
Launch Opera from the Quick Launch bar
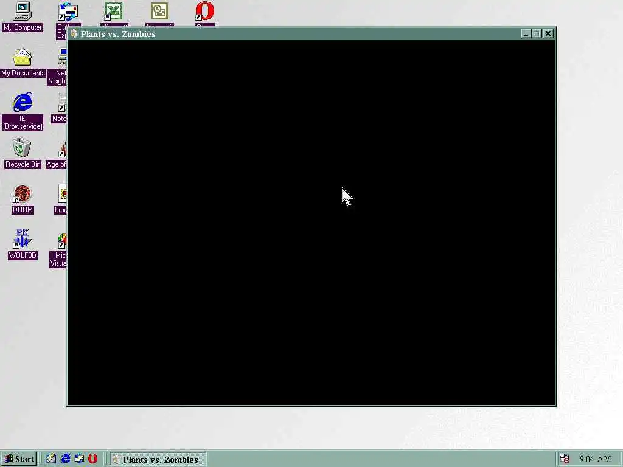pos(92,459)
